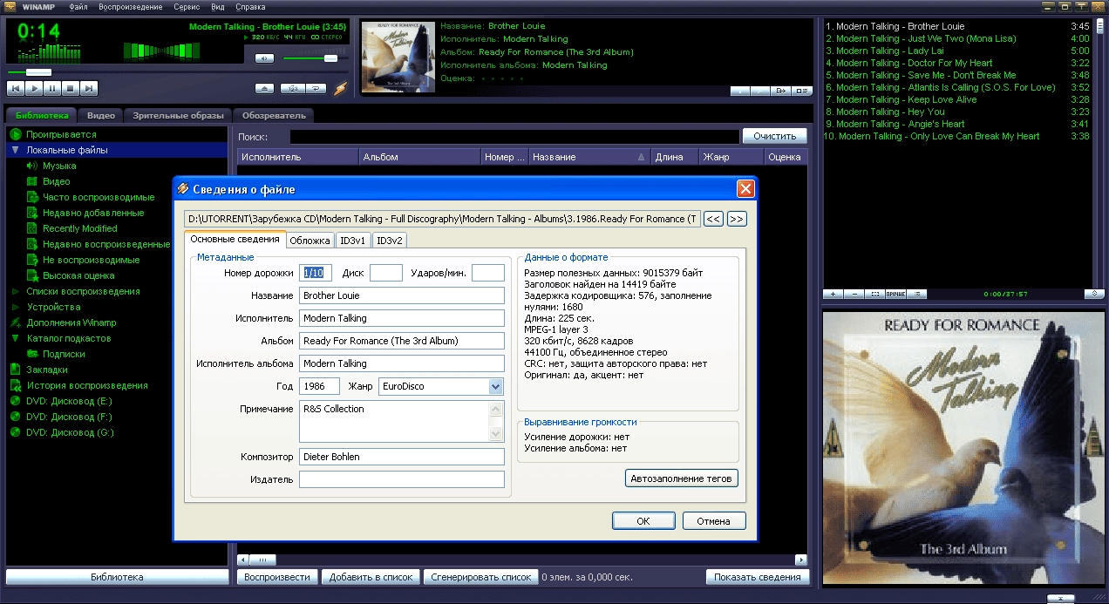Click the Композитор field
This screenshot has width=1109, height=604.
(402, 457)
